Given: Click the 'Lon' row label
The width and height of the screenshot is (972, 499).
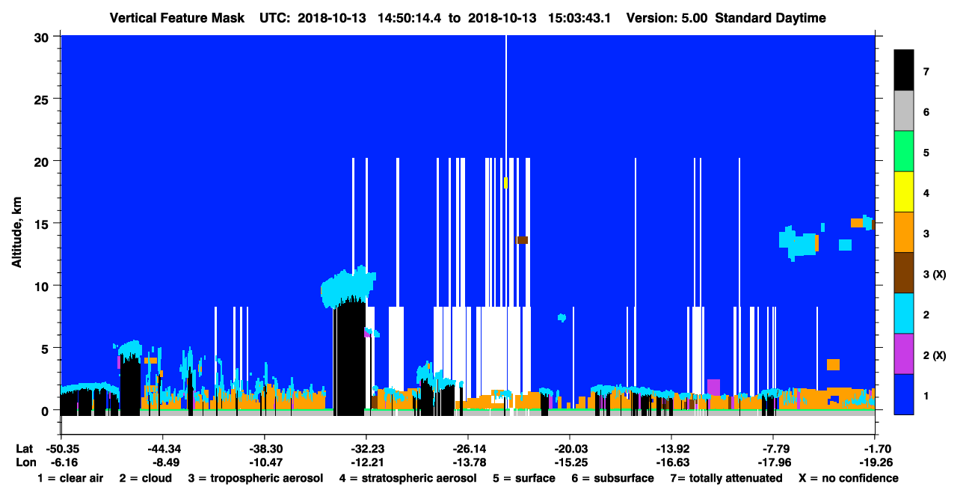Looking at the screenshot, I should [25, 462].
